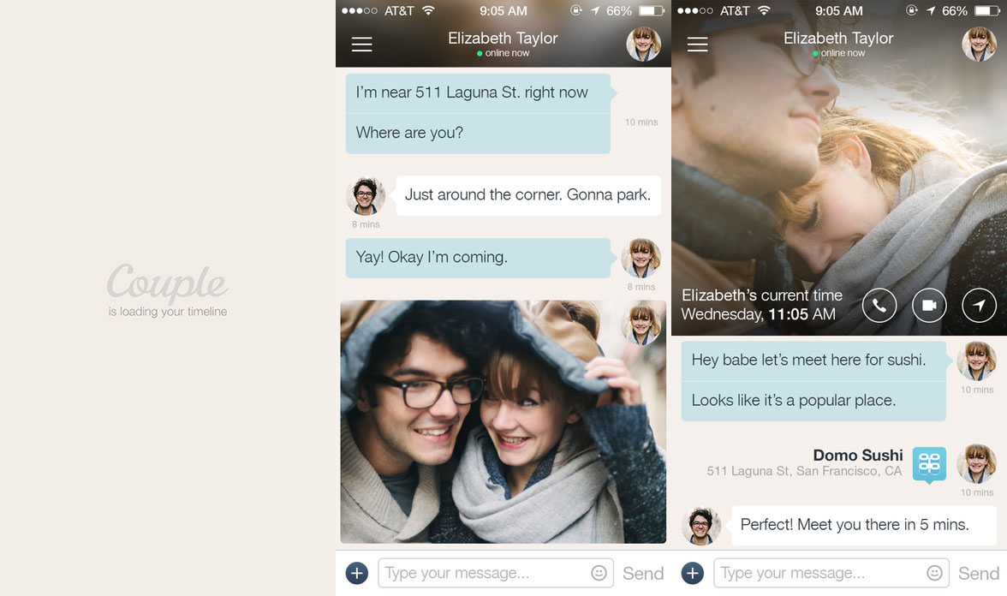Image resolution: width=1007 pixels, height=596 pixels.
Task: Start a video call with camera icon
Action: pos(929,305)
